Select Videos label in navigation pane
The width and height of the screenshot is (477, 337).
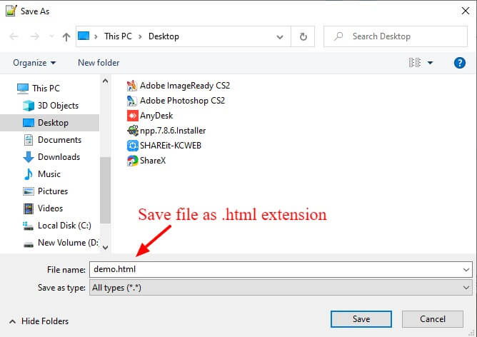pyautogui.click(x=50, y=208)
